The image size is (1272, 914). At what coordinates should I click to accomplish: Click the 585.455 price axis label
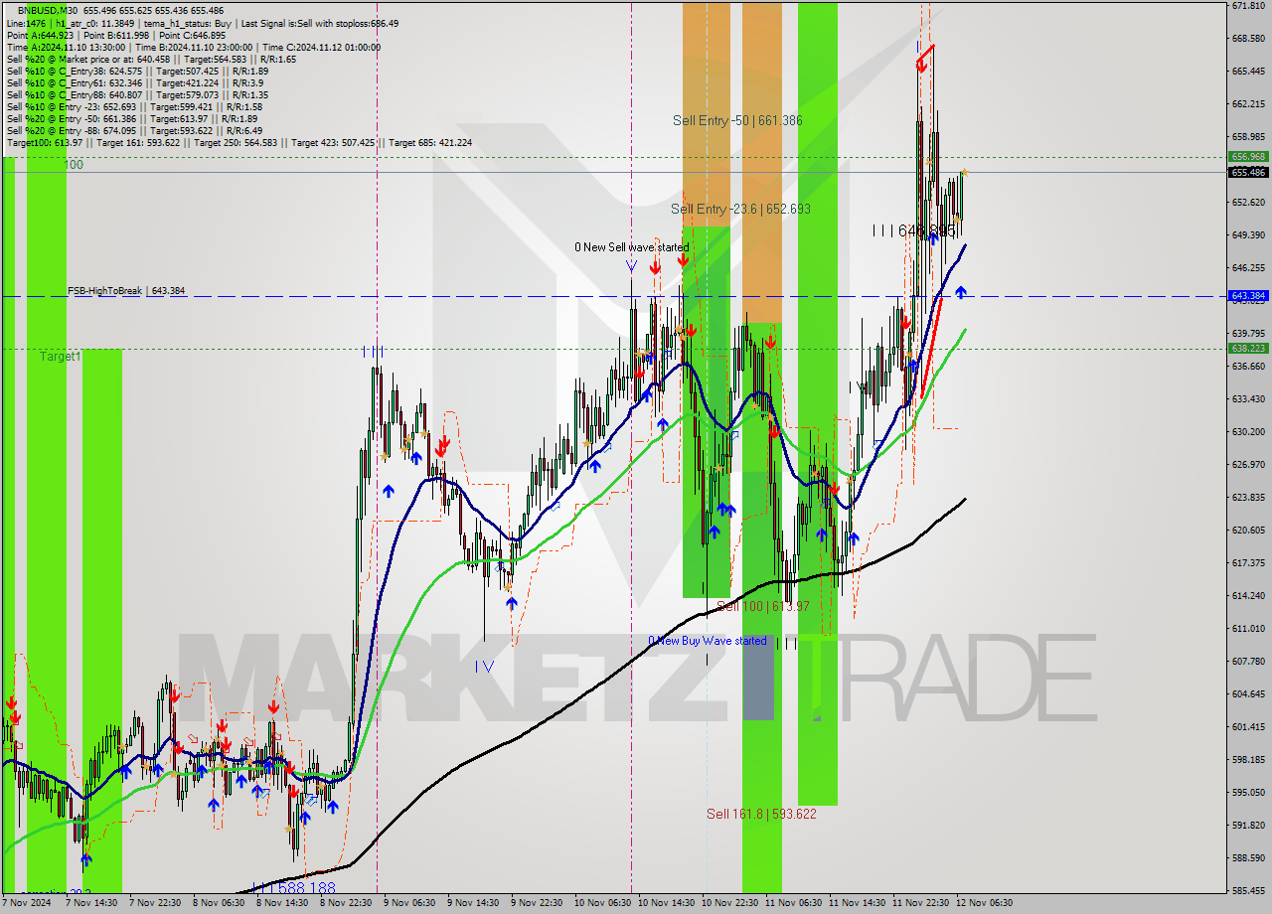(x=1248, y=891)
